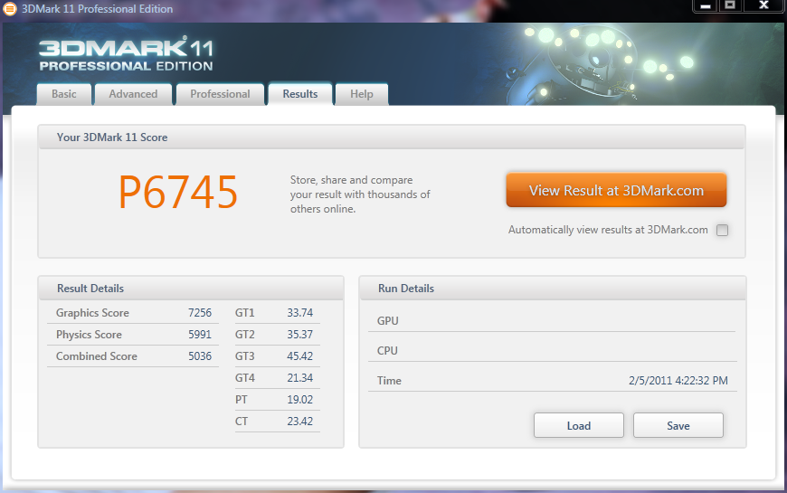Click the Load button
The height and width of the screenshot is (493, 787).
coord(579,426)
